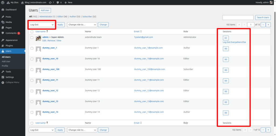Open the top Log Out bulk action dropdown
276x136 pixels.
[42, 25]
